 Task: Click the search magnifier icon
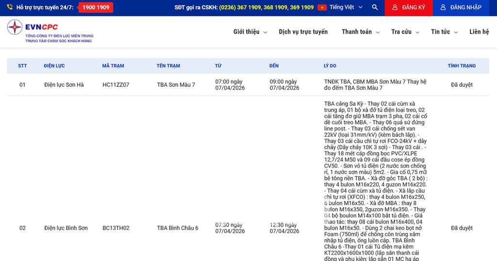tap(375, 7)
